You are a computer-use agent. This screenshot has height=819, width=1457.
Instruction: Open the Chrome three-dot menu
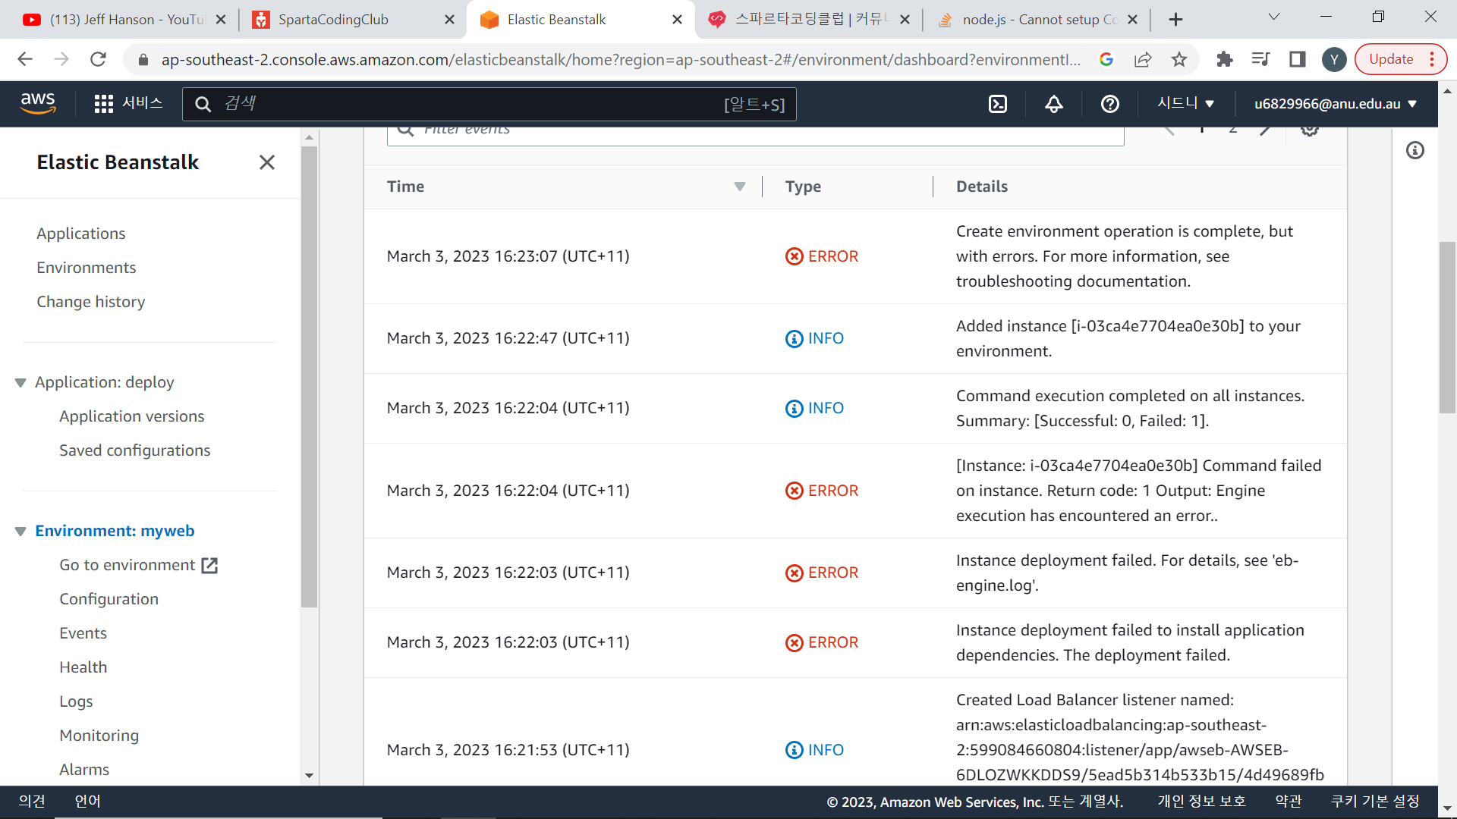[x=1432, y=59]
